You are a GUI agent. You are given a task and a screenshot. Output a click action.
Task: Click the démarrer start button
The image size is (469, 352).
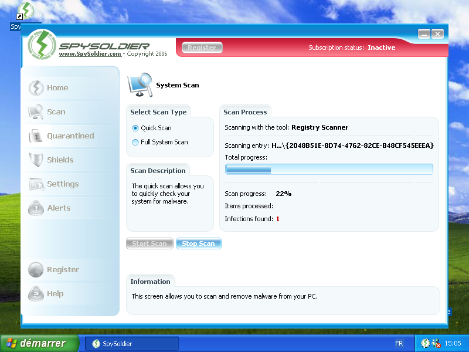[39, 343]
